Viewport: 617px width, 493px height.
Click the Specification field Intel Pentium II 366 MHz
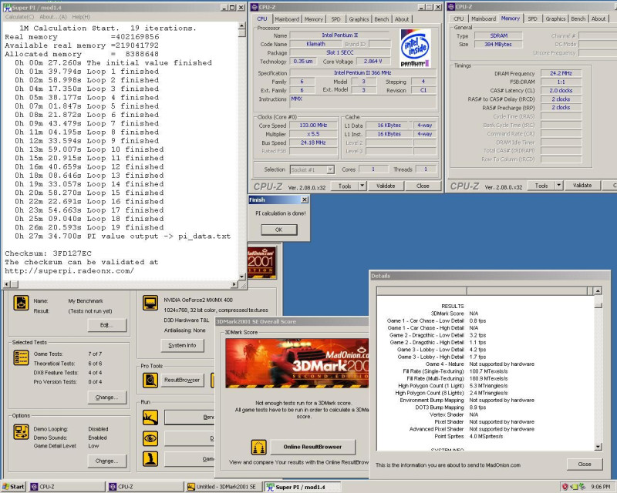point(362,72)
